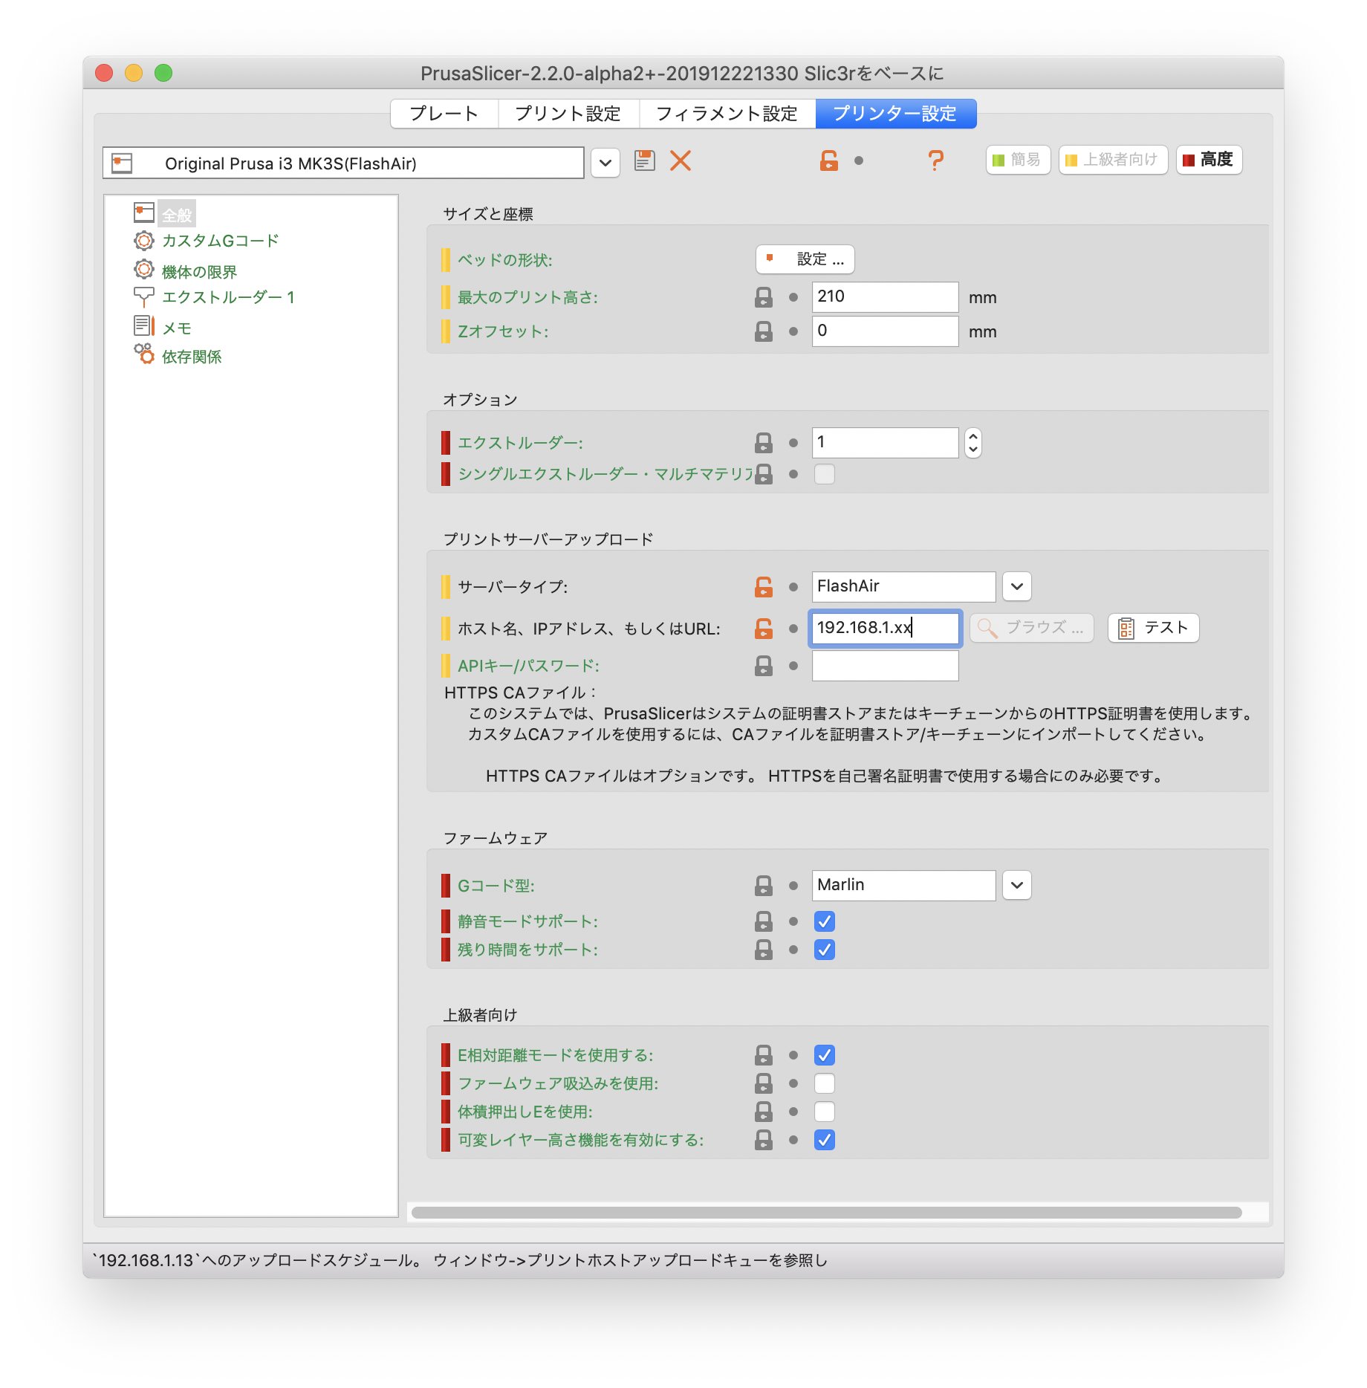Select the 高度 (expert) mode button

[x=1209, y=160]
